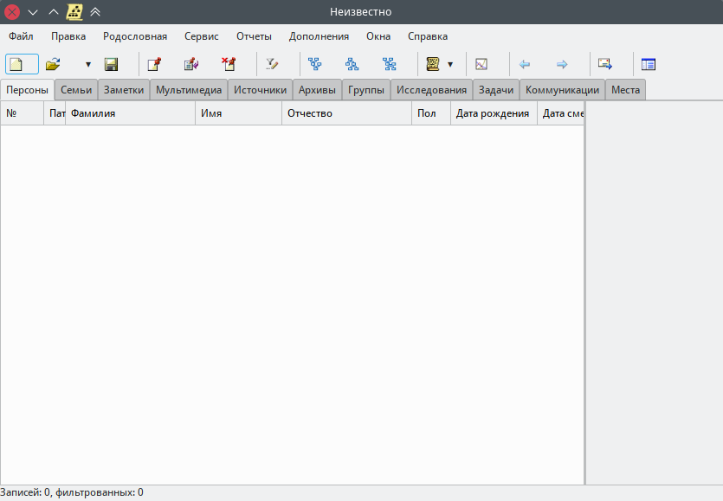Image resolution: width=723 pixels, height=501 pixels.
Task: Click the send/export screen arrow icon
Action: pos(605,64)
